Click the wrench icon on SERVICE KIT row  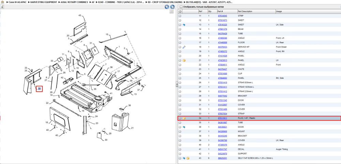[184, 47]
